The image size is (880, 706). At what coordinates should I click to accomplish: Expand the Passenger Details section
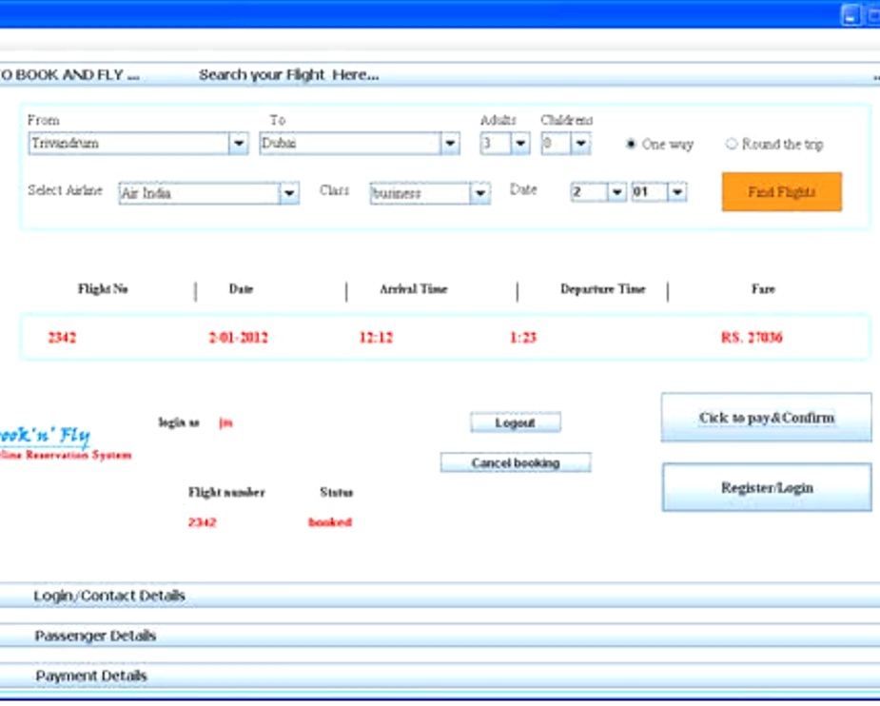pyautogui.click(x=95, y=636)
